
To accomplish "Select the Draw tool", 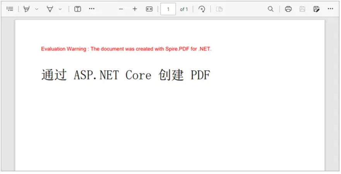I will pos(50,9).
